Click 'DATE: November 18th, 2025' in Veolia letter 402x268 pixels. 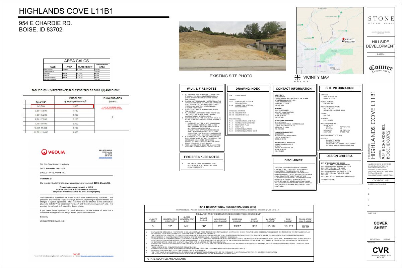[x=52, y=168]
